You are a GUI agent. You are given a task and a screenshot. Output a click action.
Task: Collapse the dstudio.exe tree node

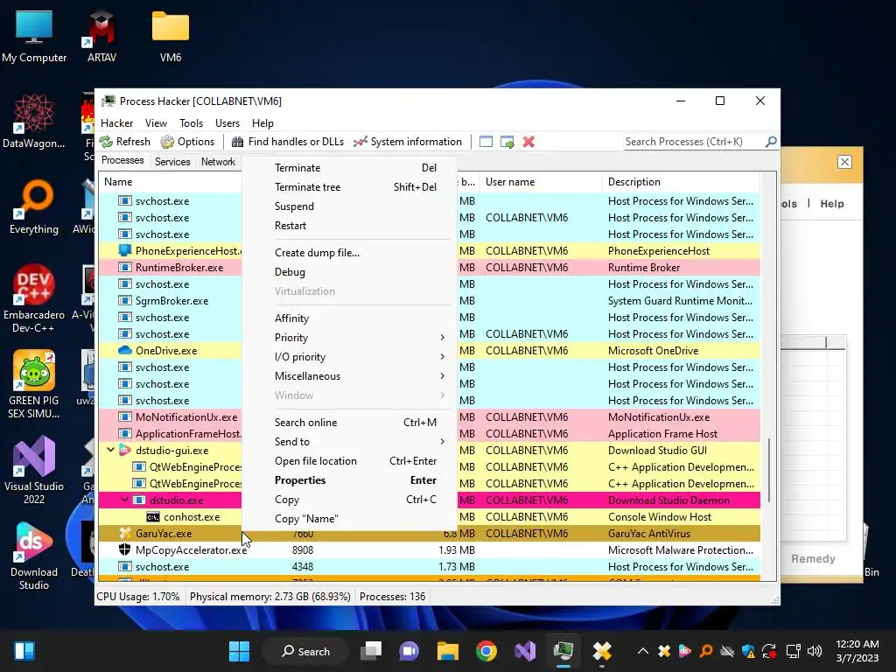124,500
